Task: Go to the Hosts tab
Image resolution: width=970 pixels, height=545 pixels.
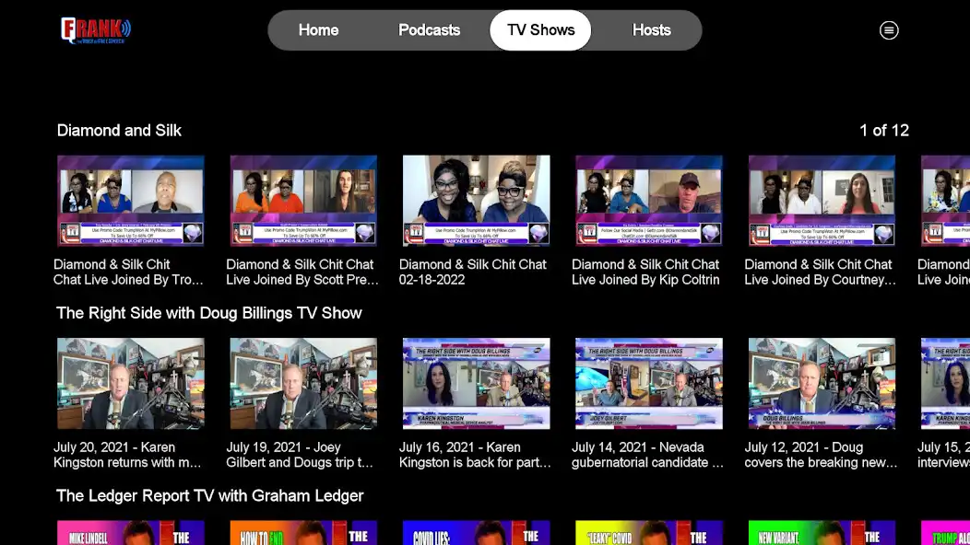Action: (x=651, y=30)
